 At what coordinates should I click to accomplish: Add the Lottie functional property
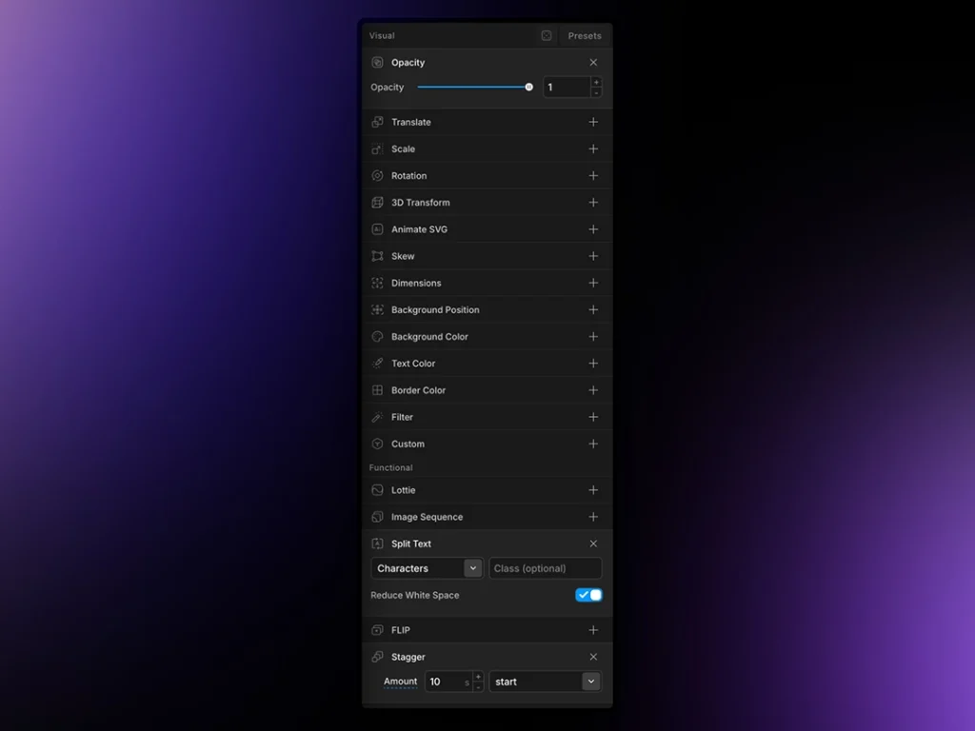tap(593, 490)
